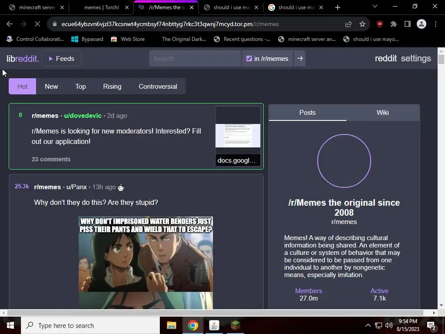This screenshot has height=334, width=445.
Task: Bookmark this page with the star icon
Action: coord(362,24)
